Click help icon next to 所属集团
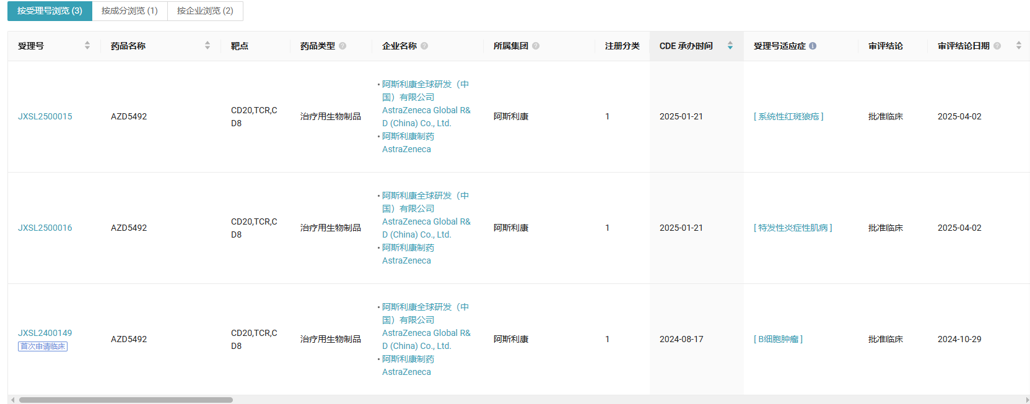Image resolution: width=1030 pixels, height=404 pixels. 536,46
